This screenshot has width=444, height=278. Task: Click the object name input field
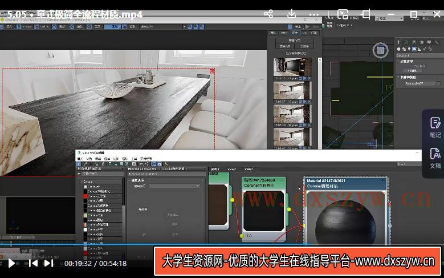click(x=419, y=83)
